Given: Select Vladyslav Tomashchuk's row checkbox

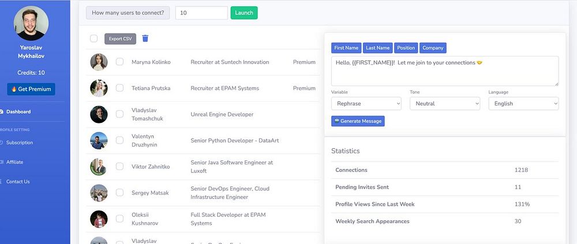Looking at the screenshot, I should [119, 114].
